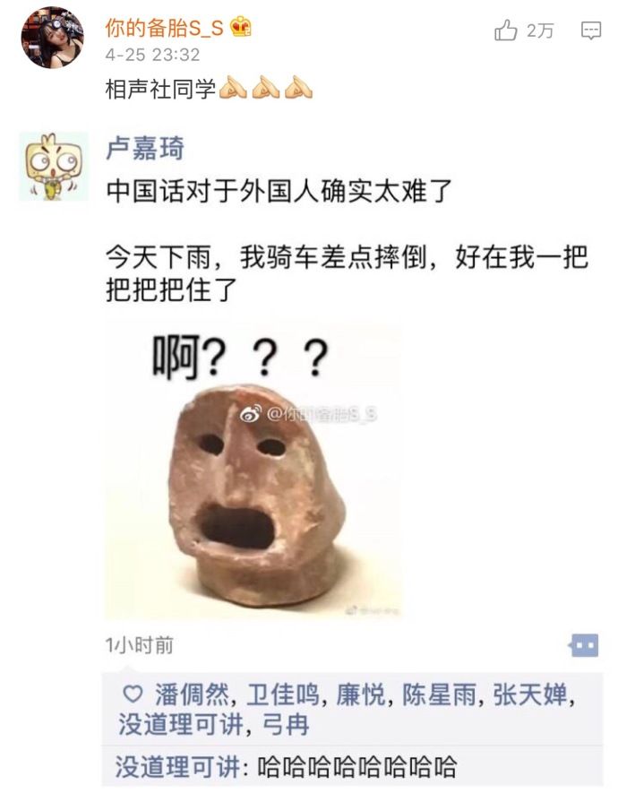Open comments via speech bubble icon
The width and height of the screenshot is (618, 802).
591,30
